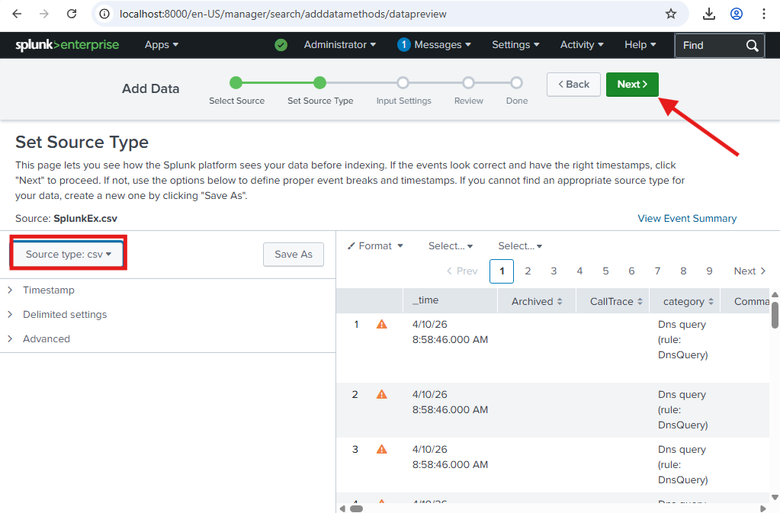Select results page 1
Viewport: 780px width, 513px height.
[x=502, y=271]
